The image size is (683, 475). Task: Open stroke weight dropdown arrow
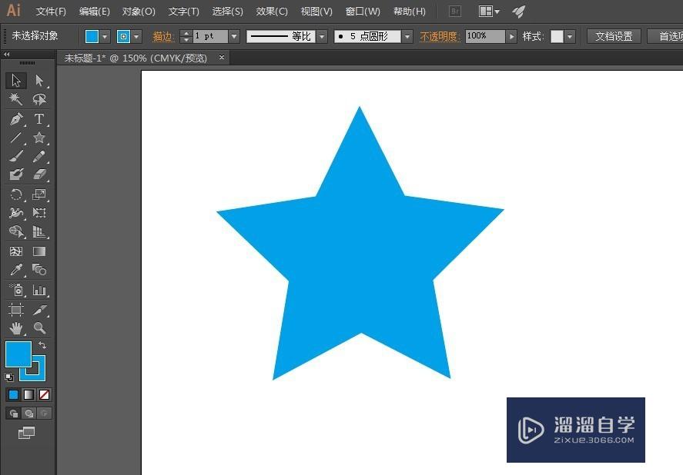(234, 37)
